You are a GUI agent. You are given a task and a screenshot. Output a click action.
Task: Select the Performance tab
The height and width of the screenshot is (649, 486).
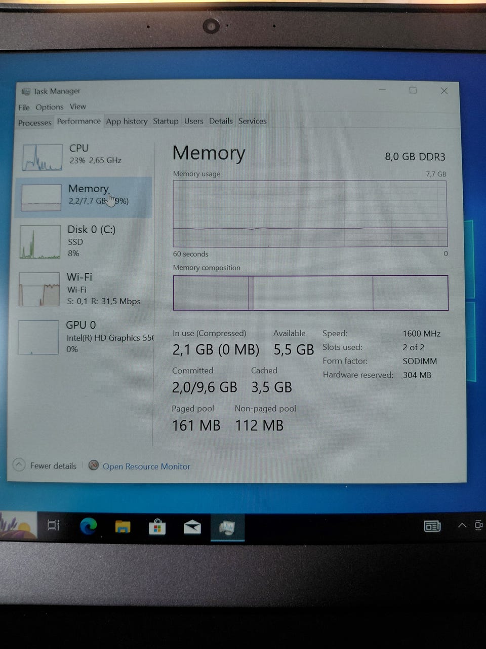tap(78, 121)
